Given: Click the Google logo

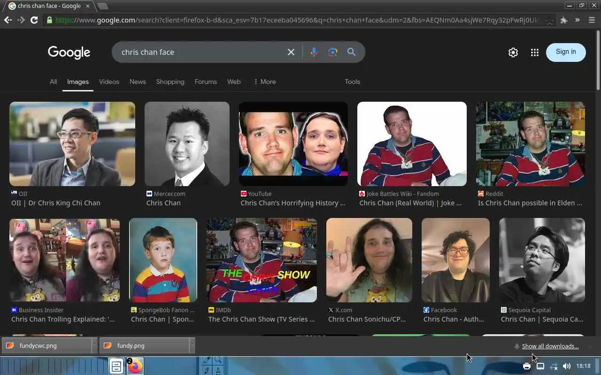Looking at the screenshot, I should point(69,52).
